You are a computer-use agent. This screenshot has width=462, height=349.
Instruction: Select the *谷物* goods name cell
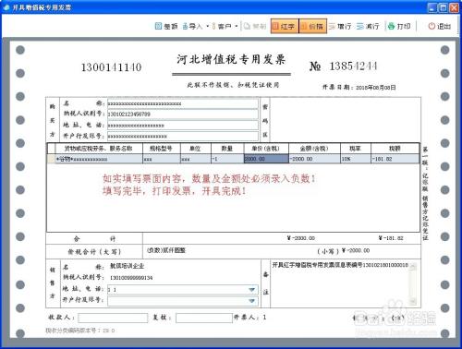(x=99, y=159)
